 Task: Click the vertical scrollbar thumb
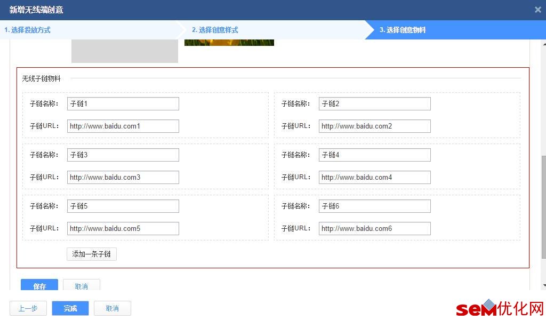[x=543, y=207]
